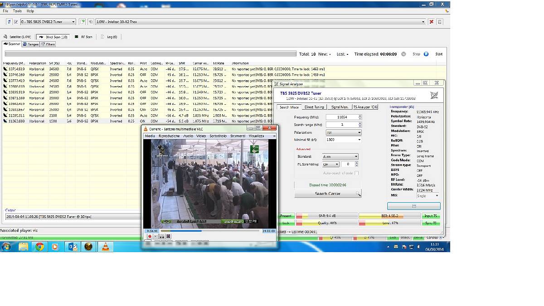Launch Google Chrome from the taskbar
Image resolution: width=544 pixels, height=306 pixels.
tap(39, 247)
